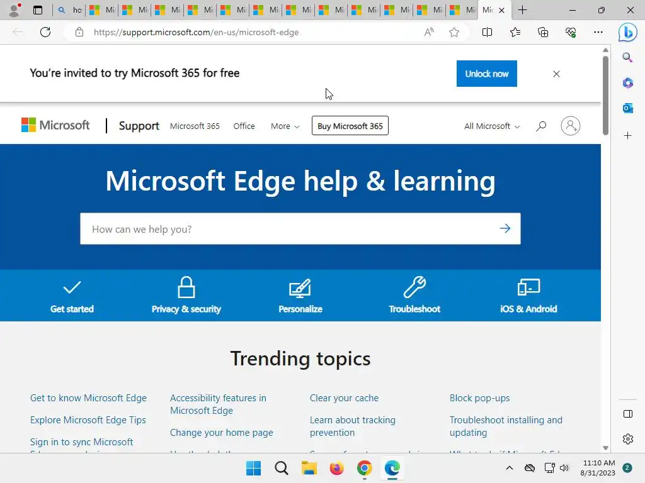Open Collections icon in toolbar
Viewport: 645px width, 483px height.
[543, 32]
